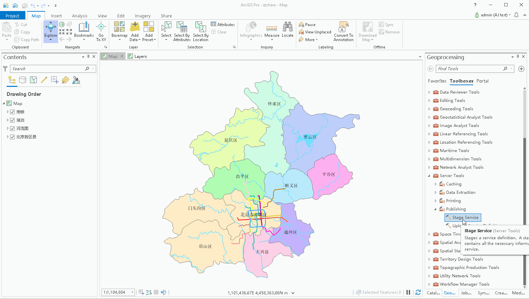Open the Measure tool
This screenshot has height=299, width=529.
(272, 31)
